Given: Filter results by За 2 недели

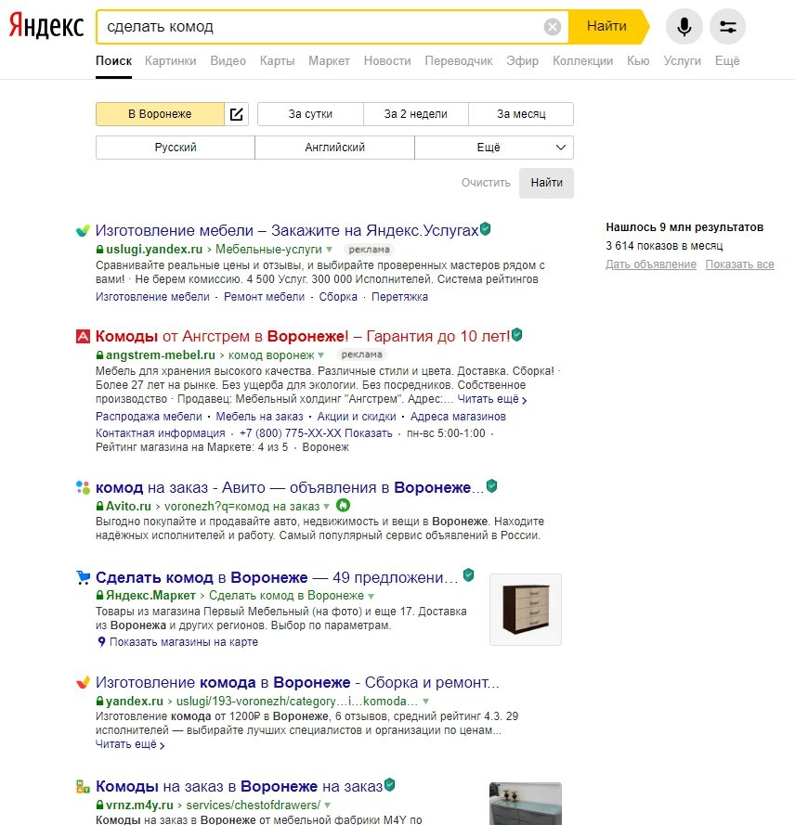Looking at the screenshot, I should point(415,114).
